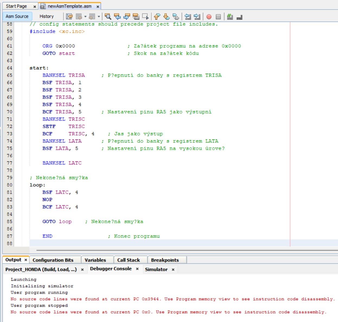Comment the selected lines
This screenshot has width=338, height=322.
point(230,17)
